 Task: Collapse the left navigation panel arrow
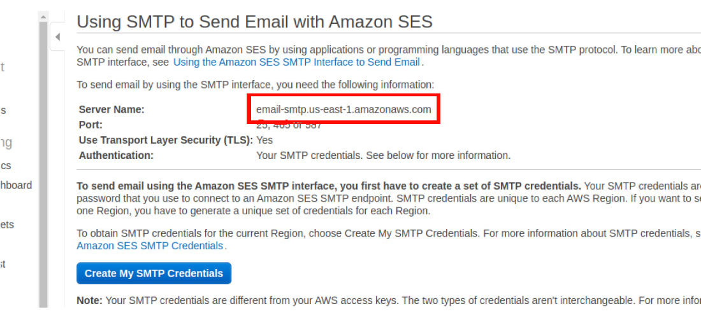click(57, 37)
